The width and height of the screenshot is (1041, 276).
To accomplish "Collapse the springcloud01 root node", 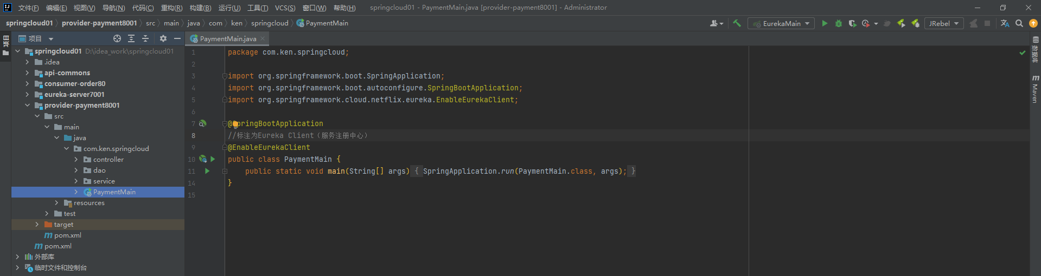I will click(x=17, y=51).
